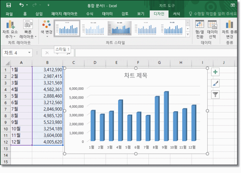Click the 9월 bar in chart
The height and width of the screenshot is (173, 241).
coord(166,116)
